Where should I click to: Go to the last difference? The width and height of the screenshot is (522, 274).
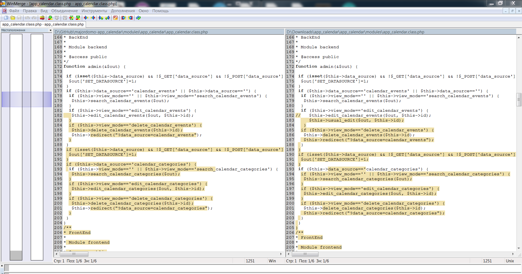(78, 18)
